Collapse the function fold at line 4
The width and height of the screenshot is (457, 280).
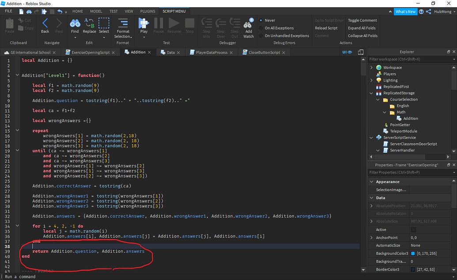(17, 75)
